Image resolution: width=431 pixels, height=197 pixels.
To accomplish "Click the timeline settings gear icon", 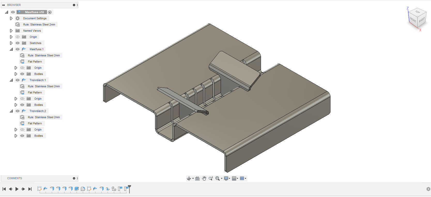I will [x=428, y=189].
